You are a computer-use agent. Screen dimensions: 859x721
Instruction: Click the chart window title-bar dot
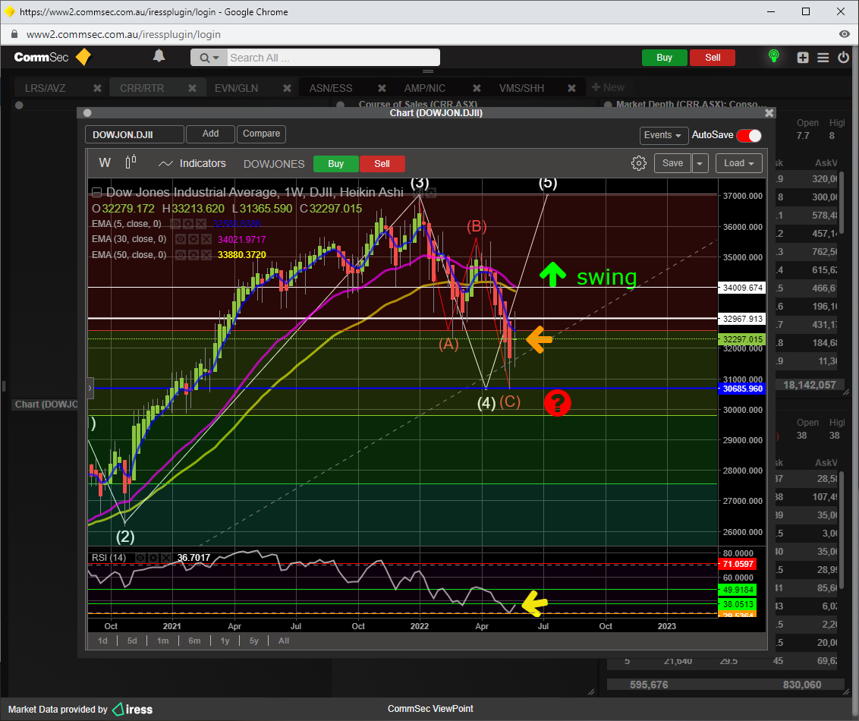click(87, 113)
